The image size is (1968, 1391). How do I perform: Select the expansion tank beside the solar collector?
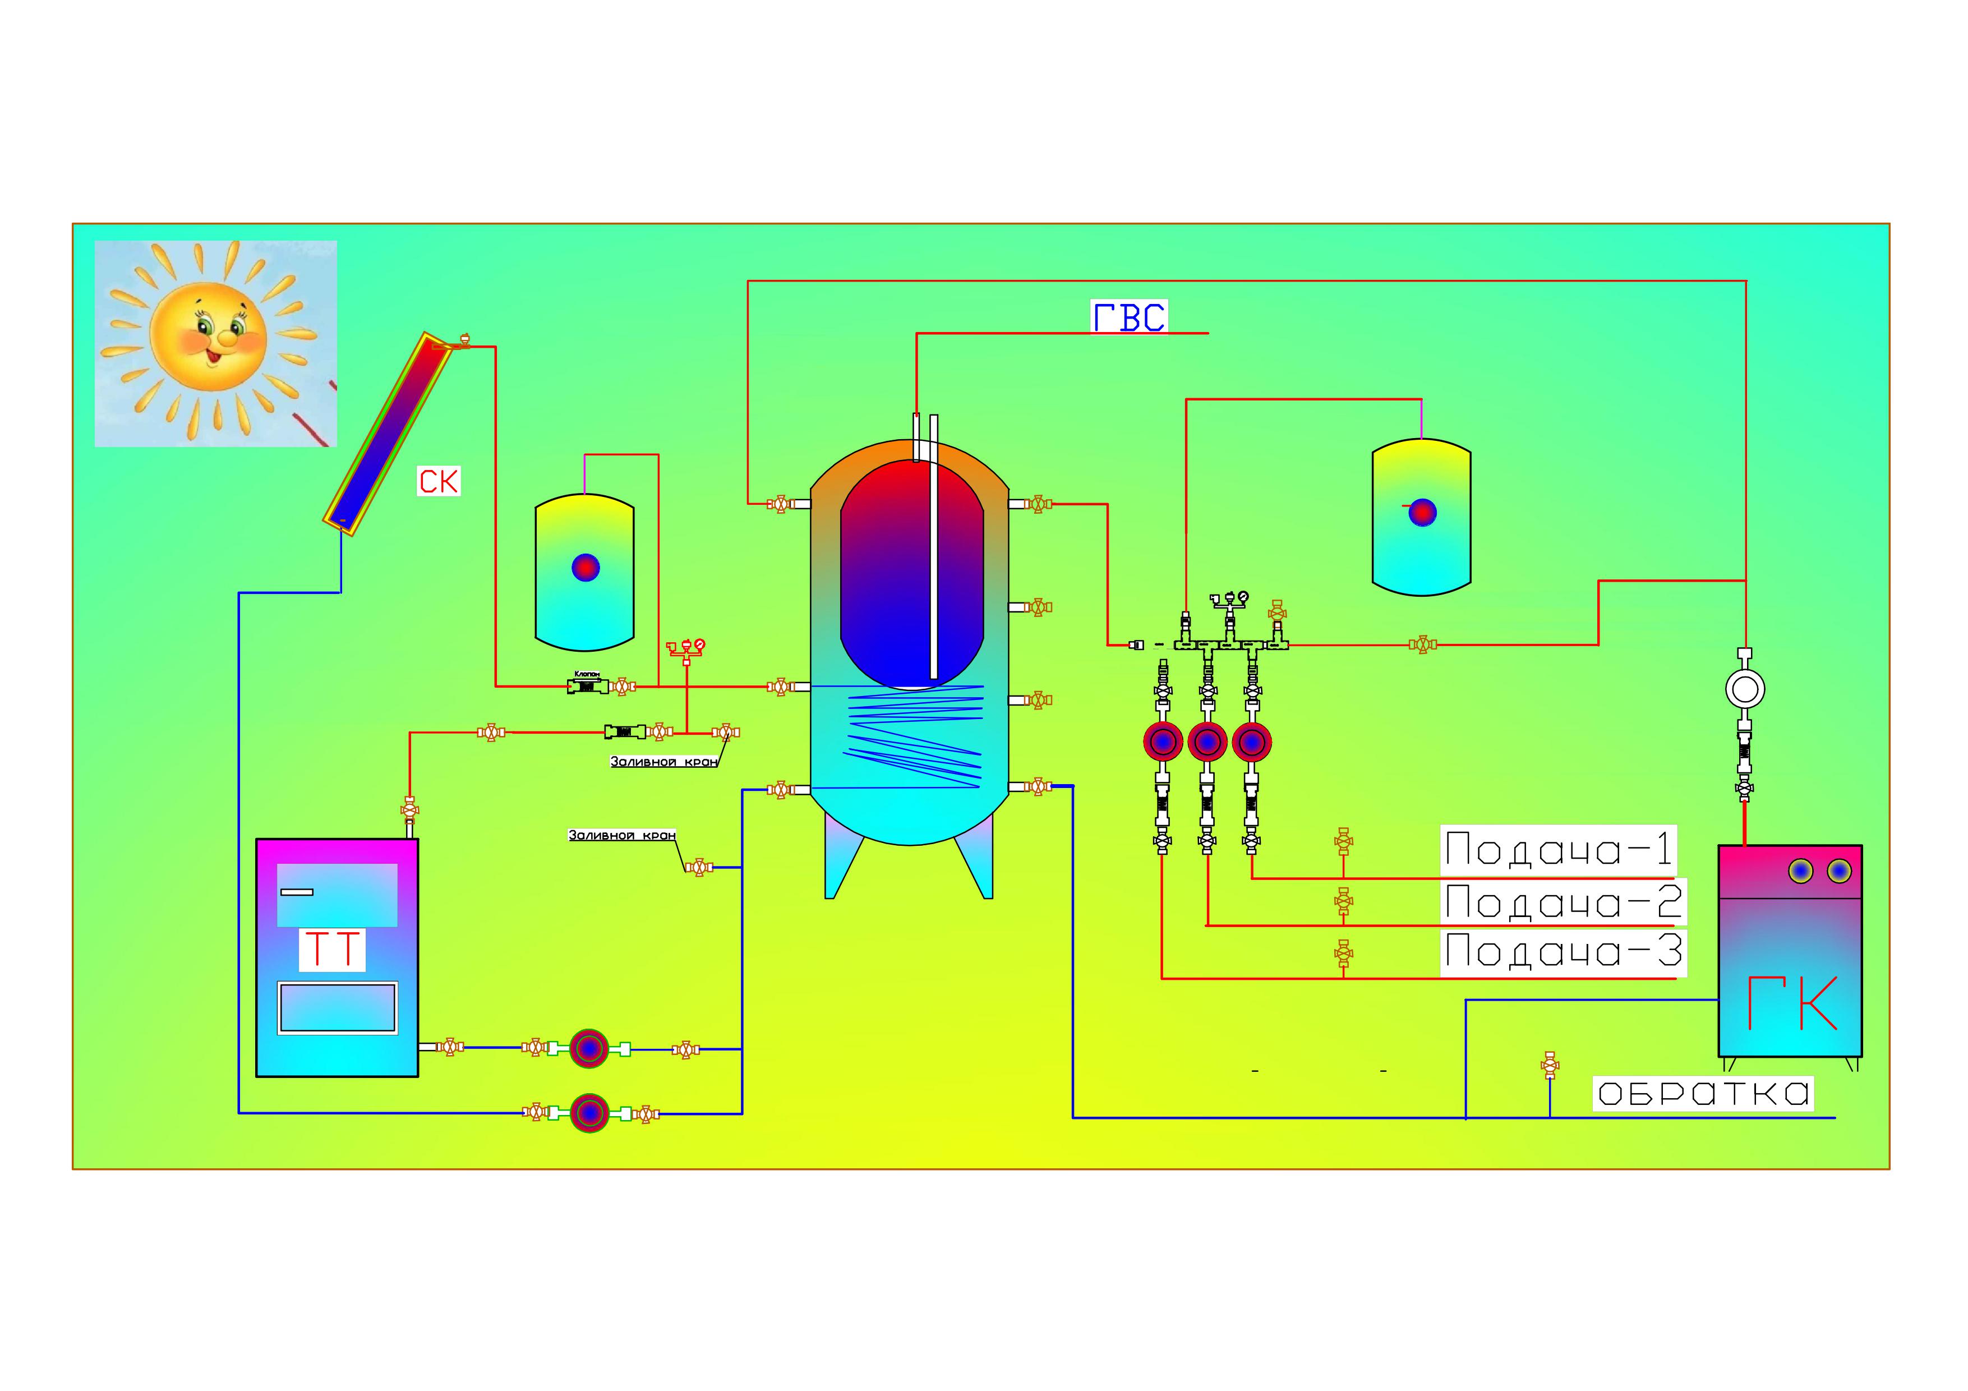tap(584, 572)
